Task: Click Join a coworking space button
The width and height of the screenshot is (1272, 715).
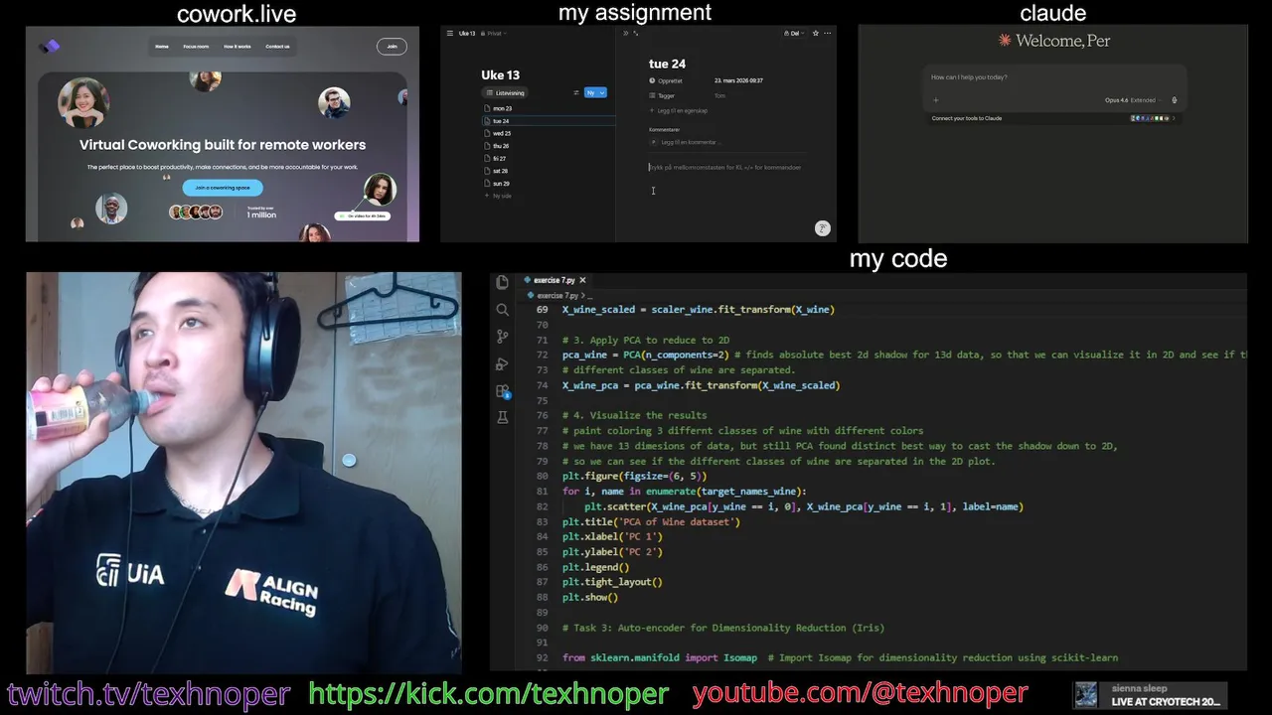Action: (223, 188)
